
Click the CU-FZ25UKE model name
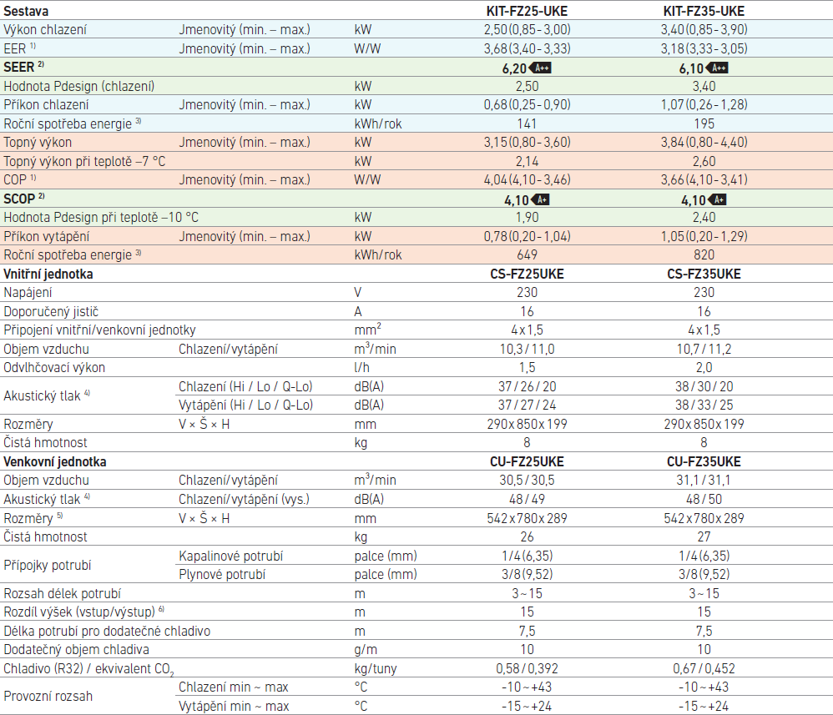click(527, 461)
